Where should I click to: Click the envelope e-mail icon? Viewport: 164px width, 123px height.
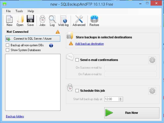[x=70, y=57]
